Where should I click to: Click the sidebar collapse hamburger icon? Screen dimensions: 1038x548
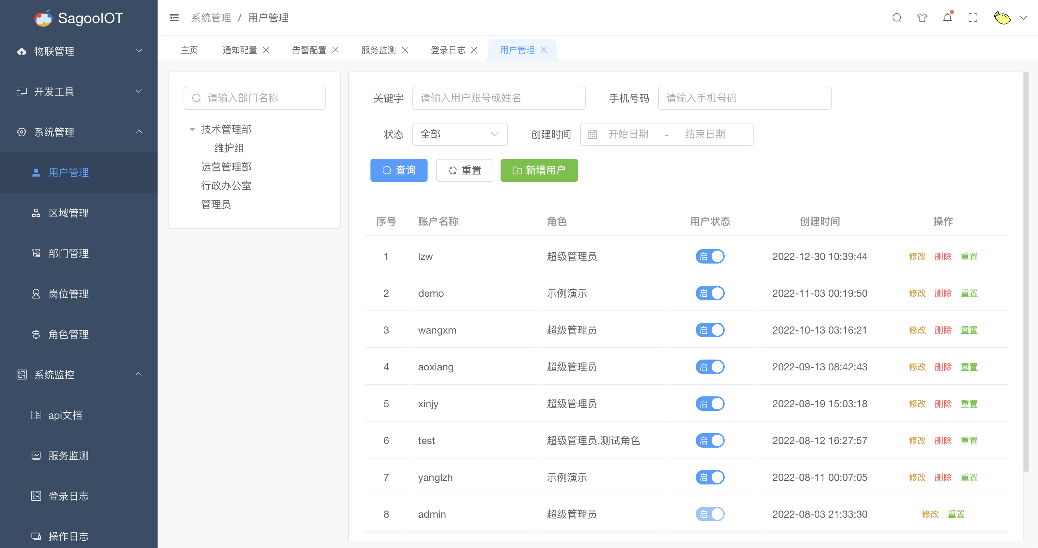pos(174,18)
